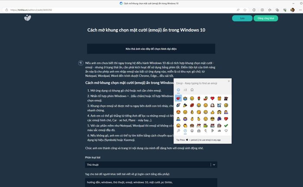Open the Edge split screen icon
The width and height of the screenshot is (303, 187).
pos(262,10)
